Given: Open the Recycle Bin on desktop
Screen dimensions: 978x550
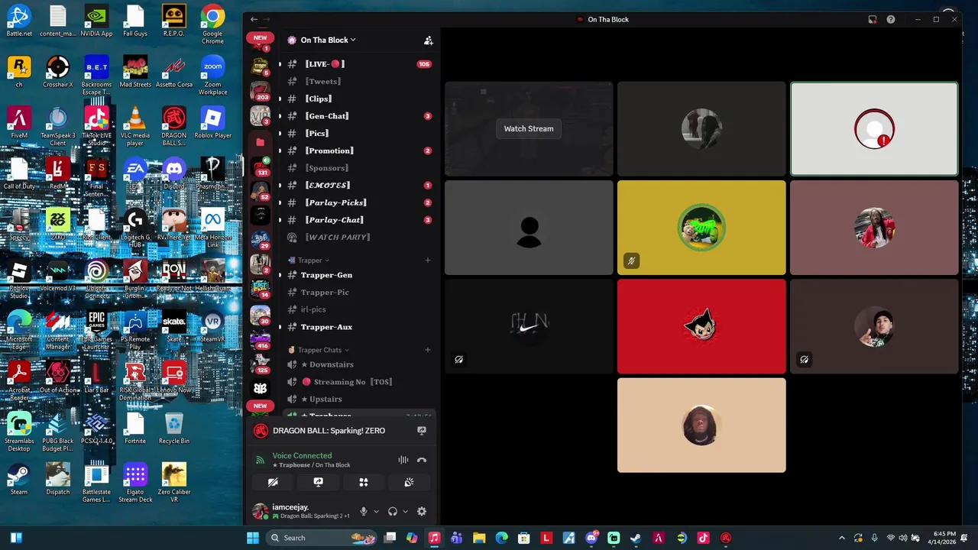Looking at the screenshot, I should pyautogui.click(x=174, y=428).
